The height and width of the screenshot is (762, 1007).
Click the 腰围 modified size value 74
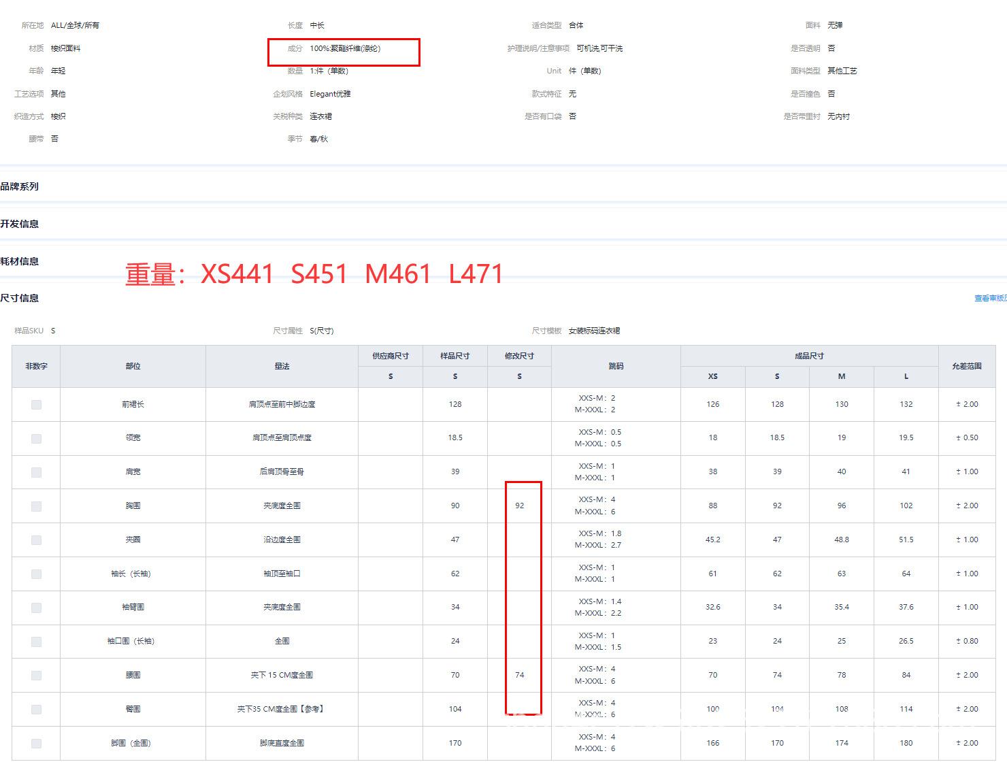(x=519, y=675)
